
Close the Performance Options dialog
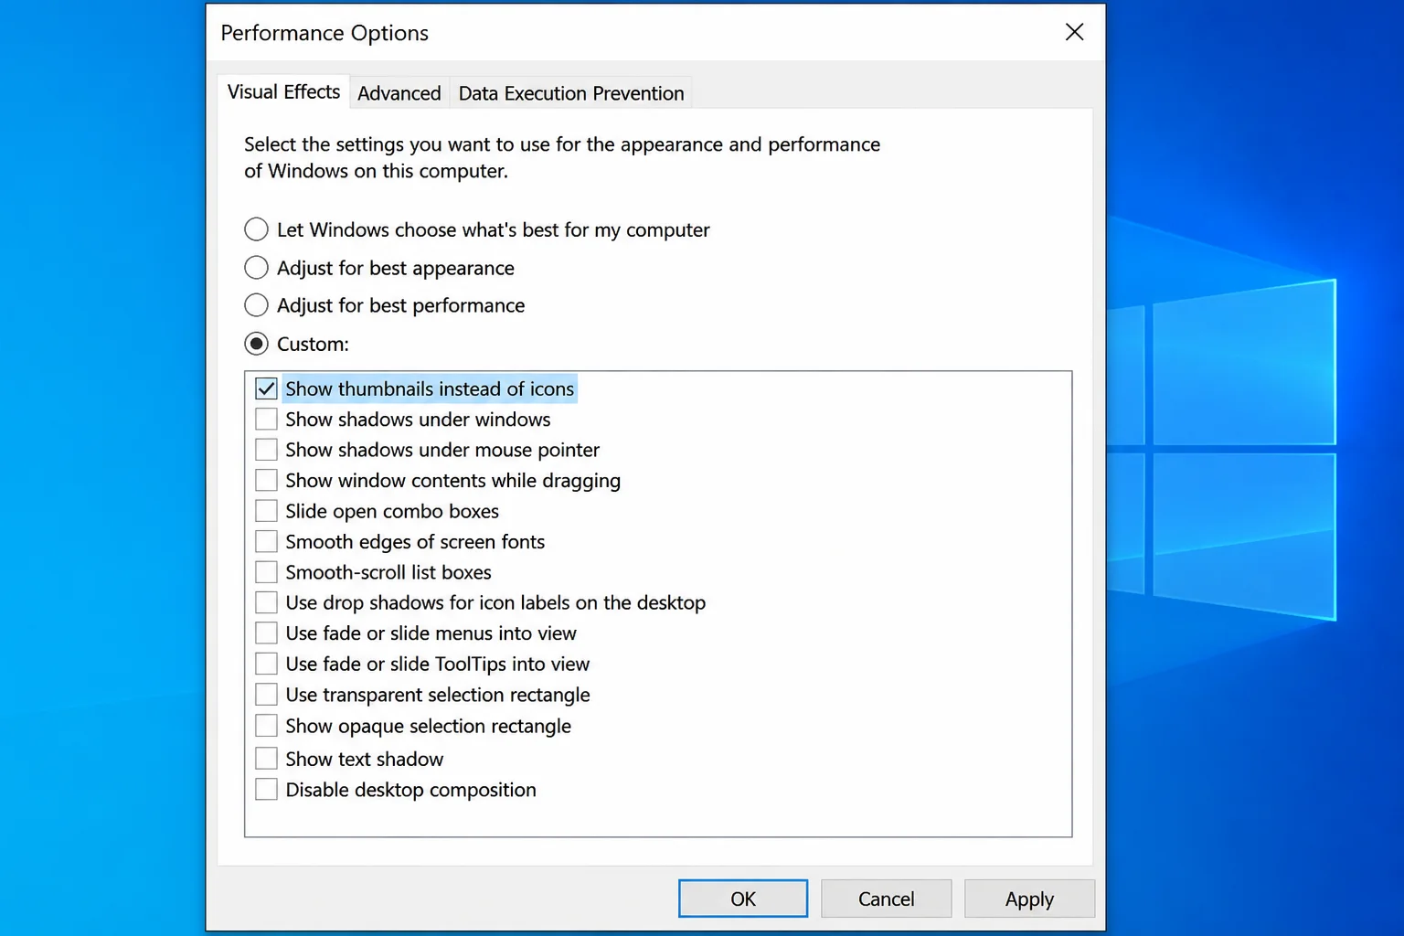pyautogui.click(x=1075, y=32)
